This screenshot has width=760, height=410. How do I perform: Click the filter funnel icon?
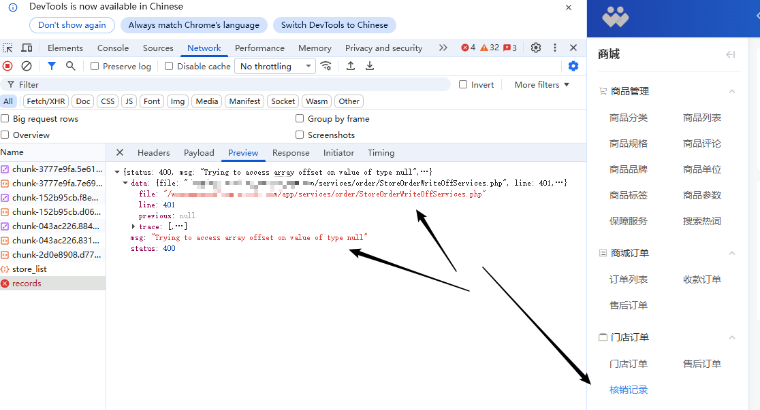(x=51, y=66)
